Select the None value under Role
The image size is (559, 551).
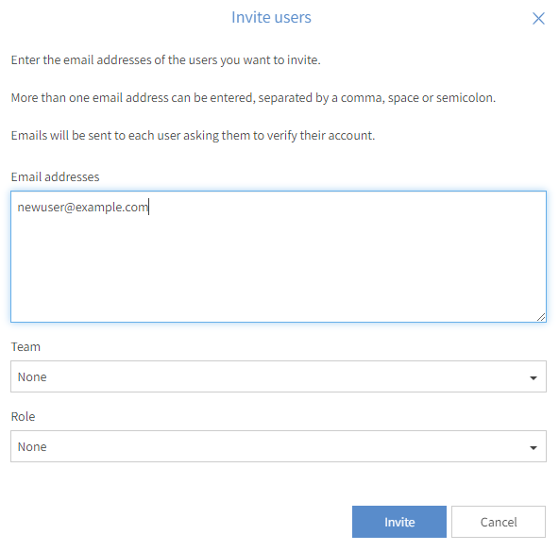pyautogui.click(x=32, y=446)
